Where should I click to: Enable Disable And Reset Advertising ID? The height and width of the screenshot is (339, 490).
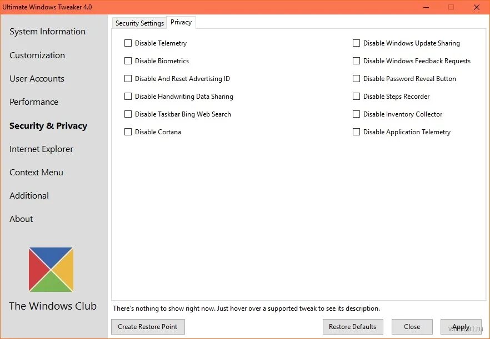pyautogui.click(x=128, y=78)
